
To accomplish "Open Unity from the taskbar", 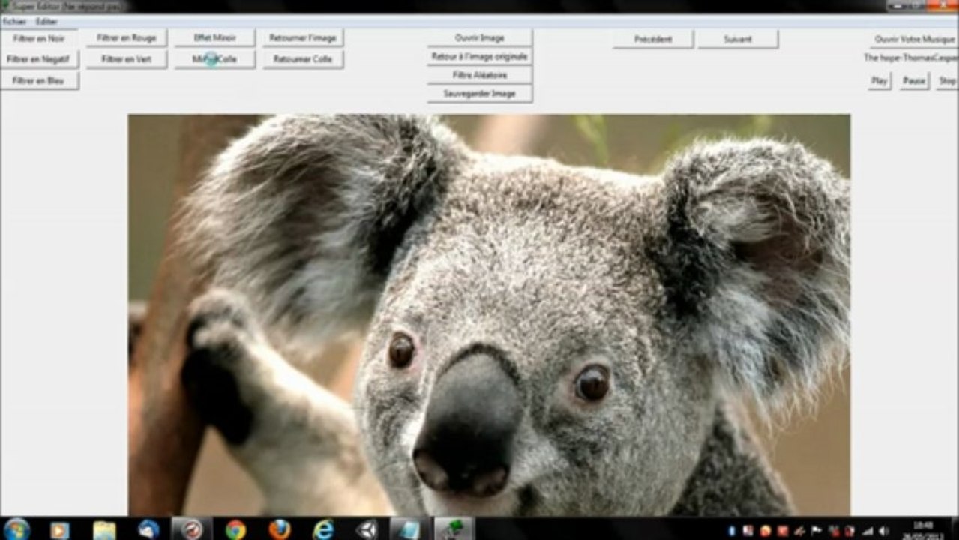I will [x=367, y=529].
